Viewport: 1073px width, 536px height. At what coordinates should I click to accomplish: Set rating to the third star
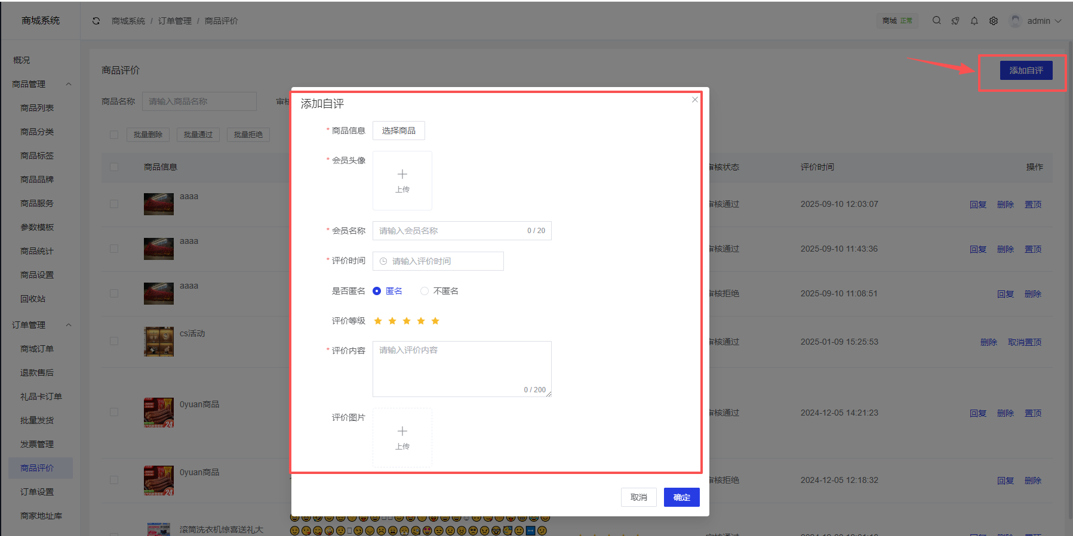tap(407, 321)
